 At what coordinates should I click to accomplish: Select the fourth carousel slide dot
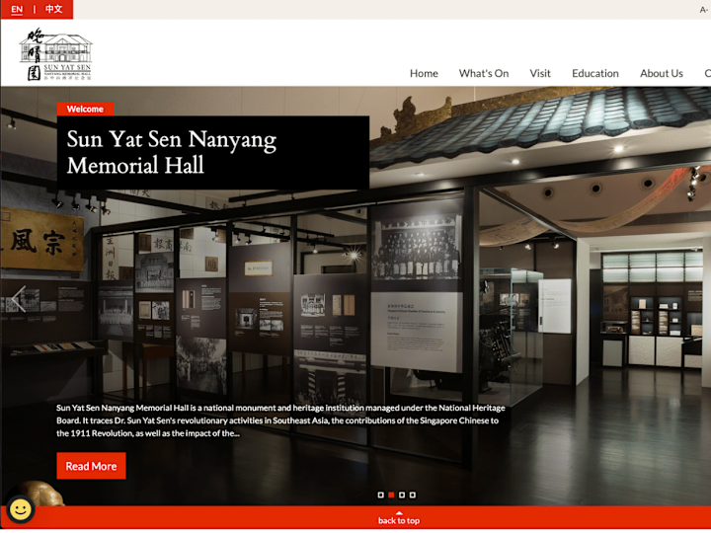pyautogui.click(x=412, y=495)
